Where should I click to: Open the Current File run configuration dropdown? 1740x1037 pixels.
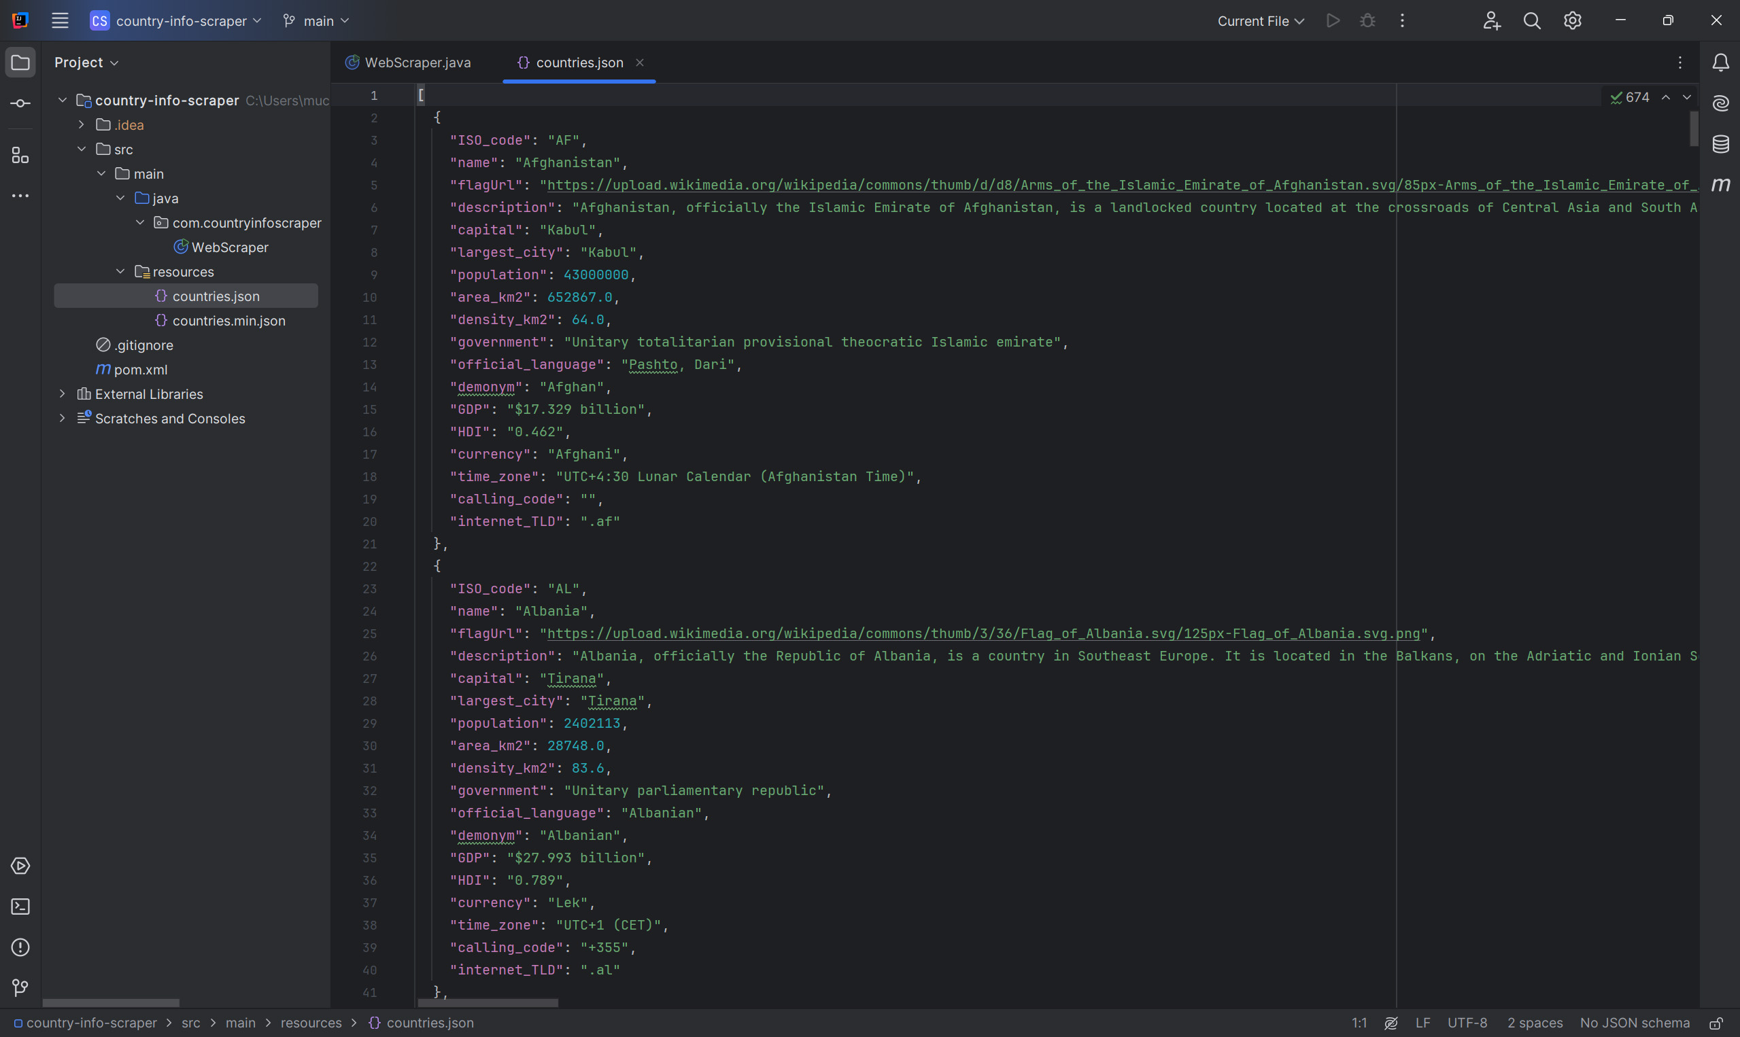tap(1261, 21)
